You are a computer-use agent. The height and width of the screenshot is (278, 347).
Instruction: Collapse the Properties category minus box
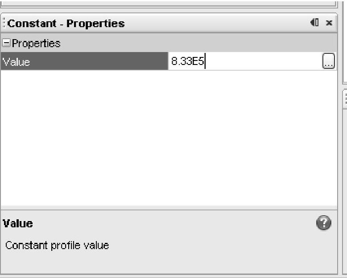(x=6, y=43)
